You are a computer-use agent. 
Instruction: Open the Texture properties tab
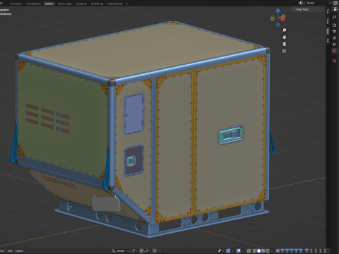[x=335, y=61]
